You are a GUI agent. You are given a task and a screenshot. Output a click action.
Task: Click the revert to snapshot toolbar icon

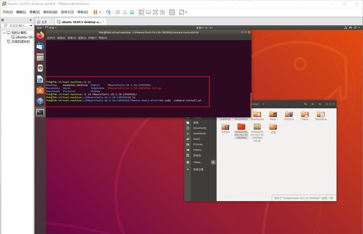pos(125,12)
